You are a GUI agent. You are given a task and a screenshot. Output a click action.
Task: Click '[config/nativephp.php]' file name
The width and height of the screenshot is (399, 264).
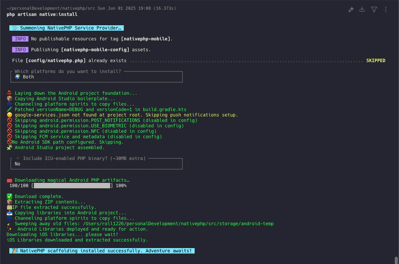[56, 61]
